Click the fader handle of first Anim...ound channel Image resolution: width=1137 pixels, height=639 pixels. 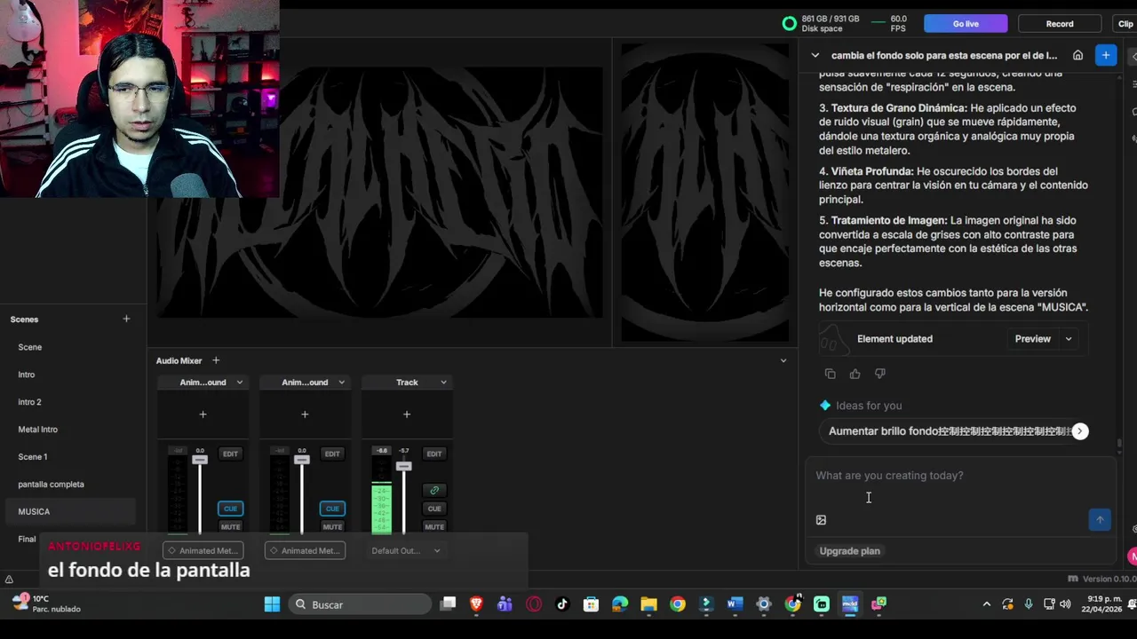pyautogui.click(x=200, y=460)
